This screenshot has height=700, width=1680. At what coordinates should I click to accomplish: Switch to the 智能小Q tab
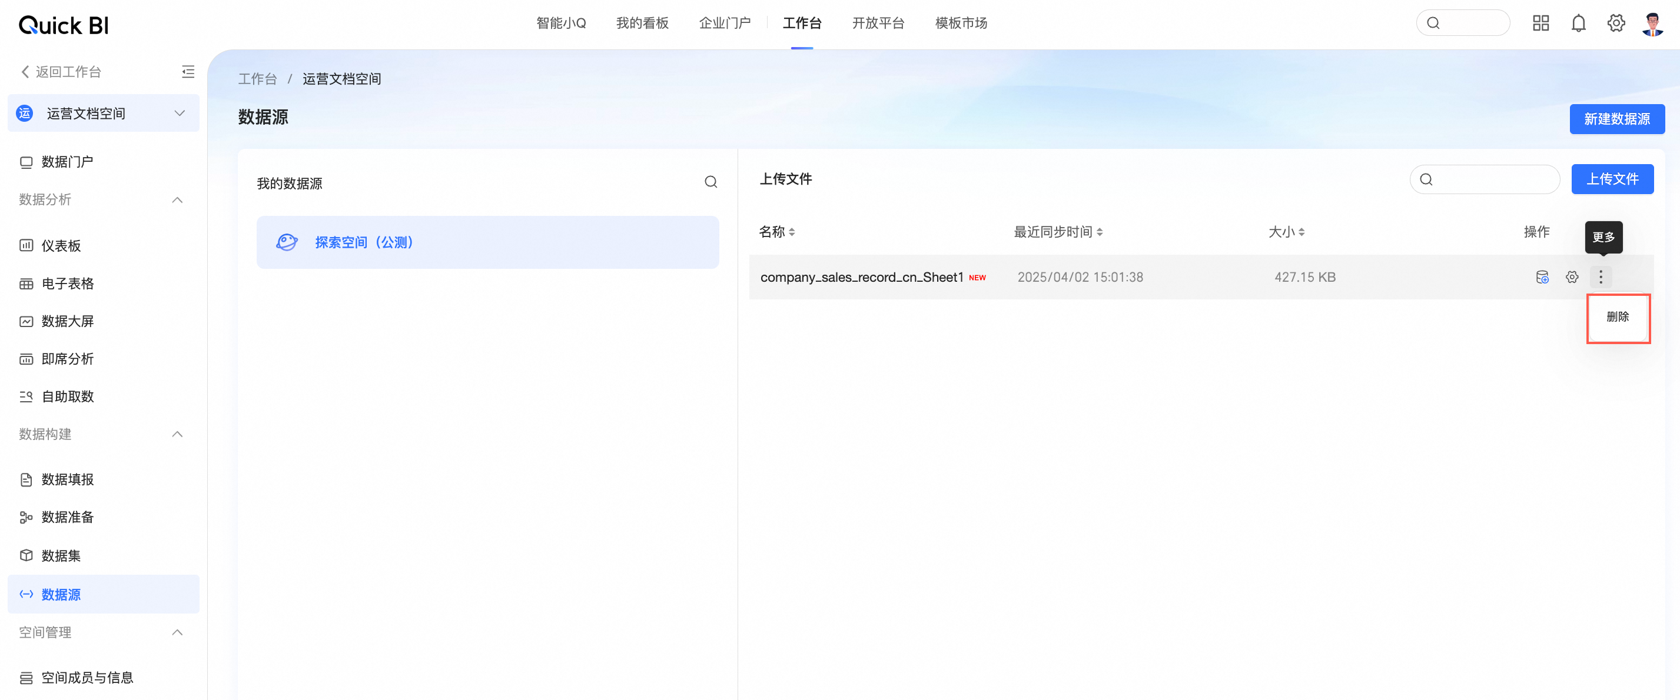(x=561, y=24)
